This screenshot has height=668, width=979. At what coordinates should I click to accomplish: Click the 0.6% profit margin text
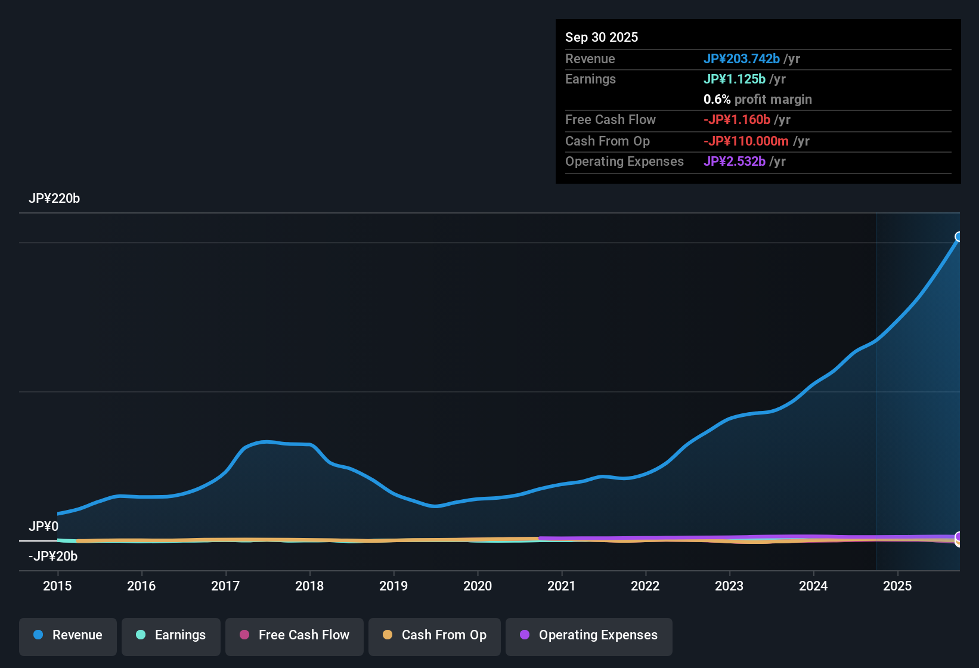pos(758,100)
